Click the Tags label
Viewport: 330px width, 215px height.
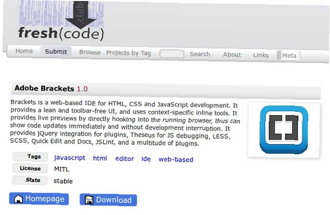30,157
